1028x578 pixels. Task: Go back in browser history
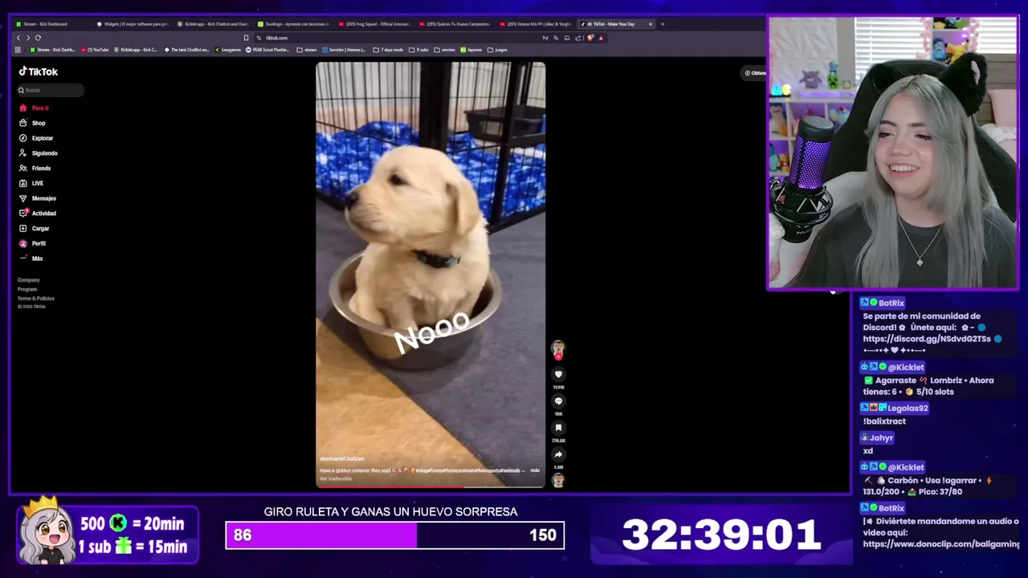(x=18, y=38)
